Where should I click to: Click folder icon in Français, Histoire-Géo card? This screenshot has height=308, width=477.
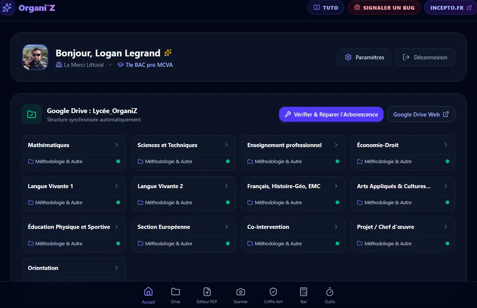tap(250, 202)
